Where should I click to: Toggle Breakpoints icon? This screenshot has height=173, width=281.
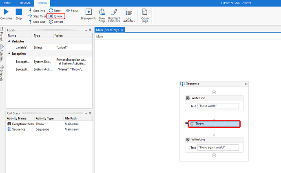click(x=89, y=12)
